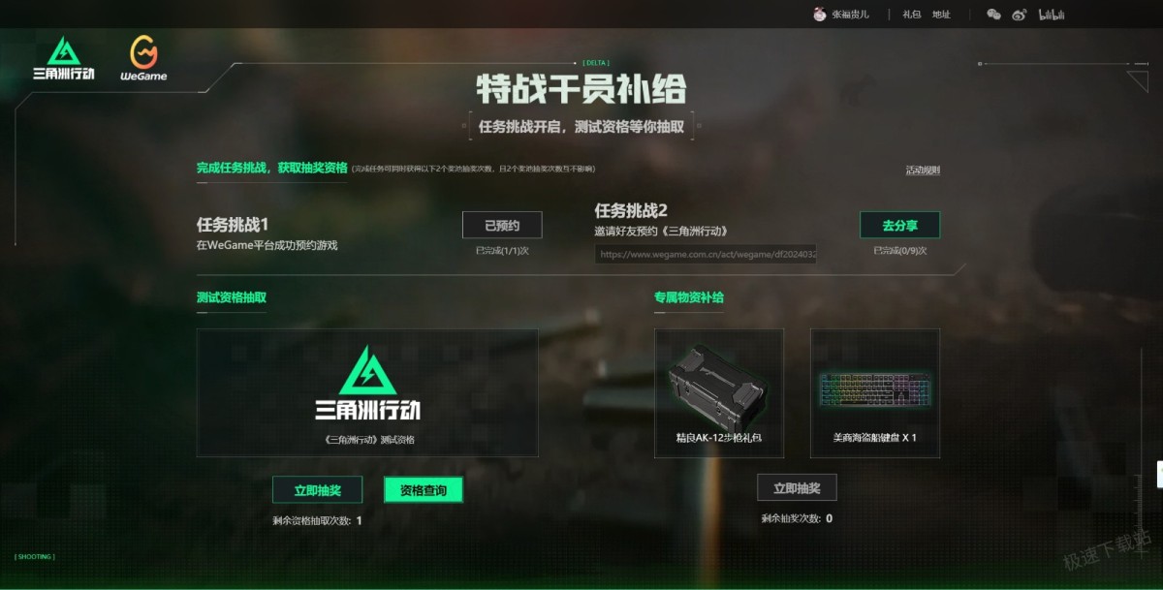Select the green 去分享 share button
The image size is (1163, 590).
[x=899, y=225]
